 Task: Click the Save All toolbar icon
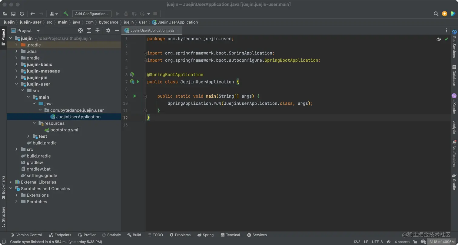[13, 14]
